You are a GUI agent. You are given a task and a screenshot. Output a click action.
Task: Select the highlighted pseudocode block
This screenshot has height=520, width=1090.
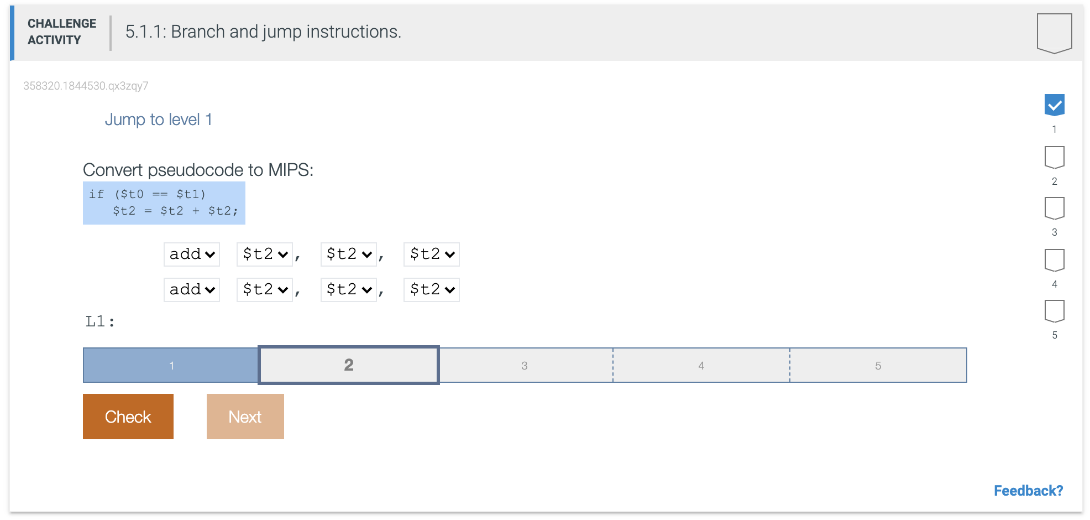tap(164, 202)
